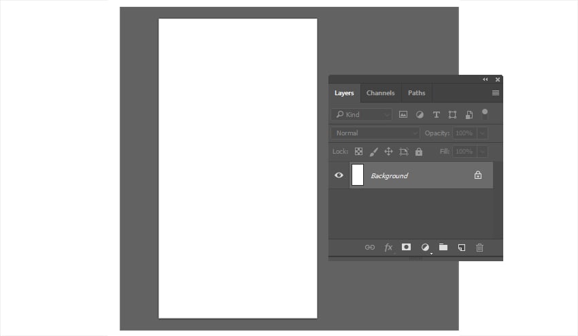Filter for type layers

436,115
